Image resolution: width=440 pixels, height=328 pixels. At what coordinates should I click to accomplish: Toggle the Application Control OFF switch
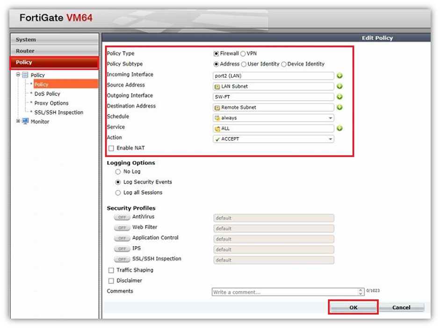[122, 238]
